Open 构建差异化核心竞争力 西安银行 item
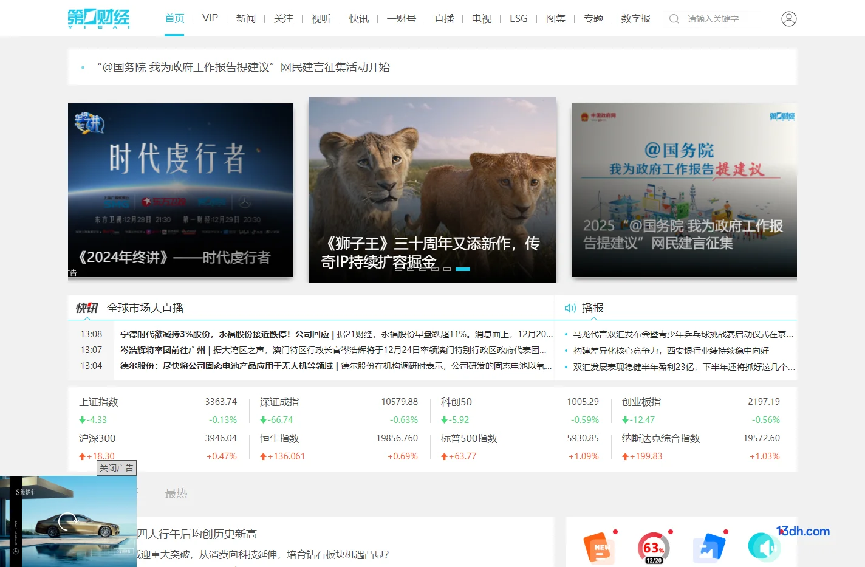865x567 pixels. 671,351
